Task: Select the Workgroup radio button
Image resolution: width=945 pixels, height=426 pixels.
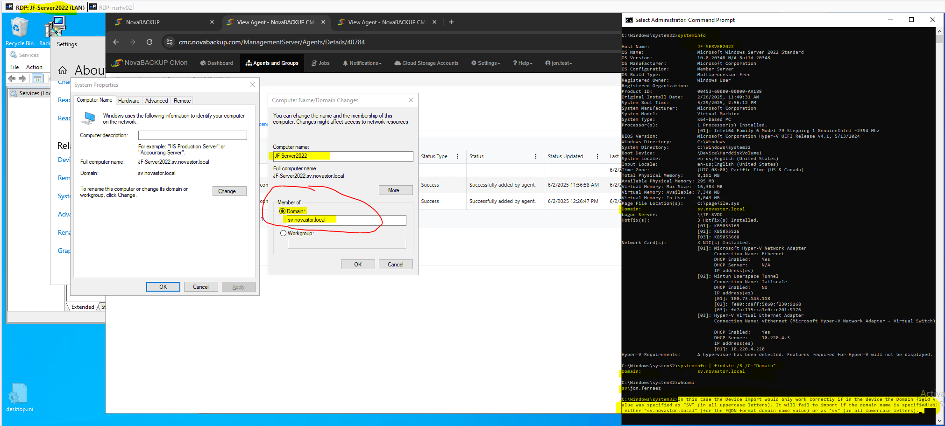Action: point(283,233)
